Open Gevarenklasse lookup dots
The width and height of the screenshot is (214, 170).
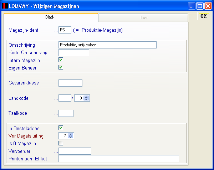[56, 83]
